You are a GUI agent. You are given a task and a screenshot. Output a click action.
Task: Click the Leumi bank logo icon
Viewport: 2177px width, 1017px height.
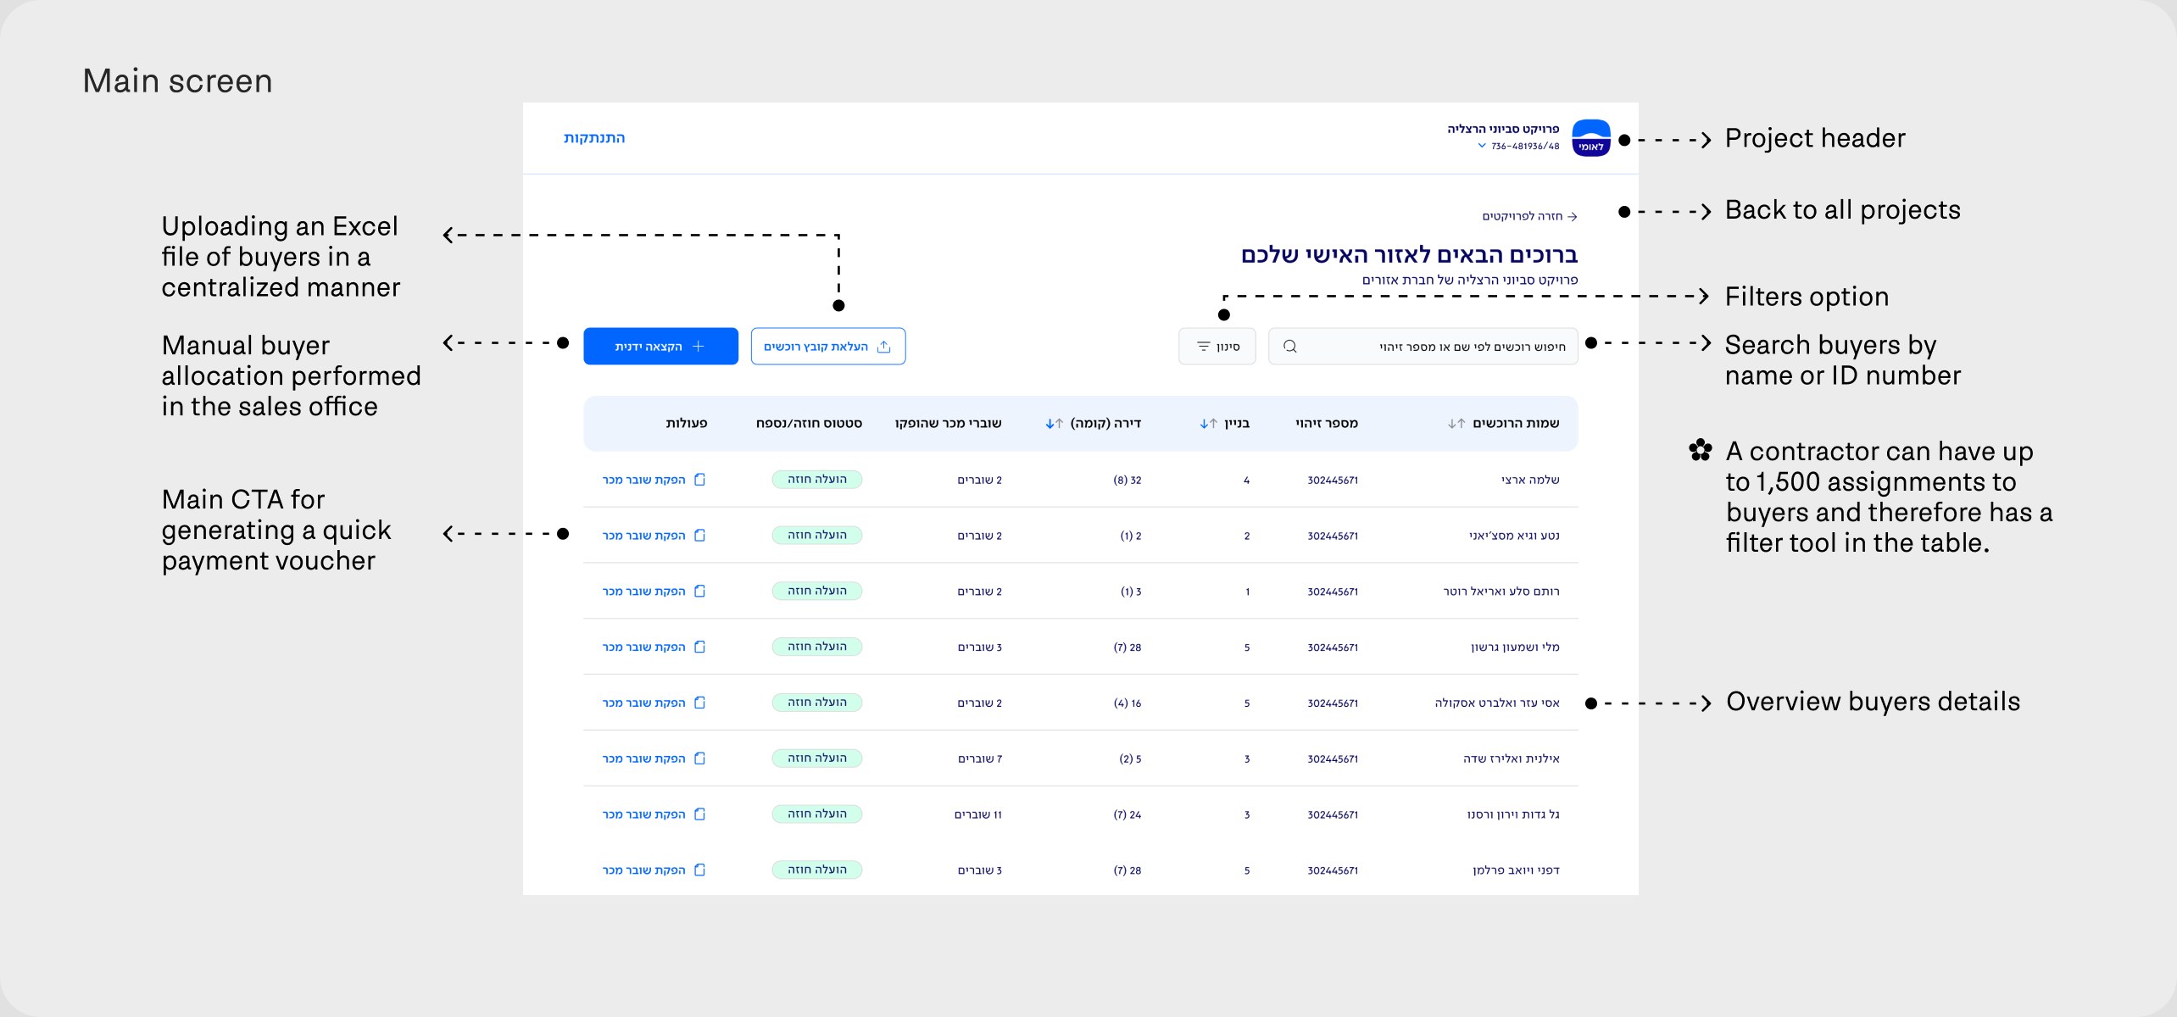(x=1591, y=138)
